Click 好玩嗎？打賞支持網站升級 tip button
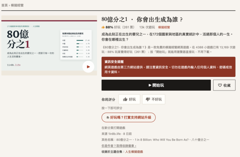 128,117
